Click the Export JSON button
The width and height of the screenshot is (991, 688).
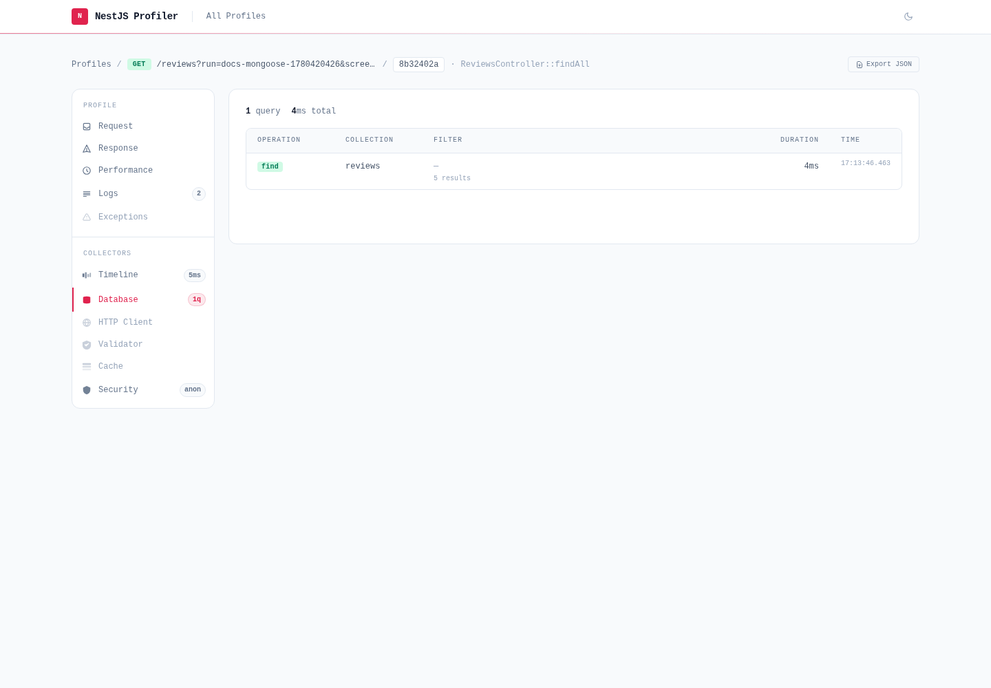(x=884, y=65)
